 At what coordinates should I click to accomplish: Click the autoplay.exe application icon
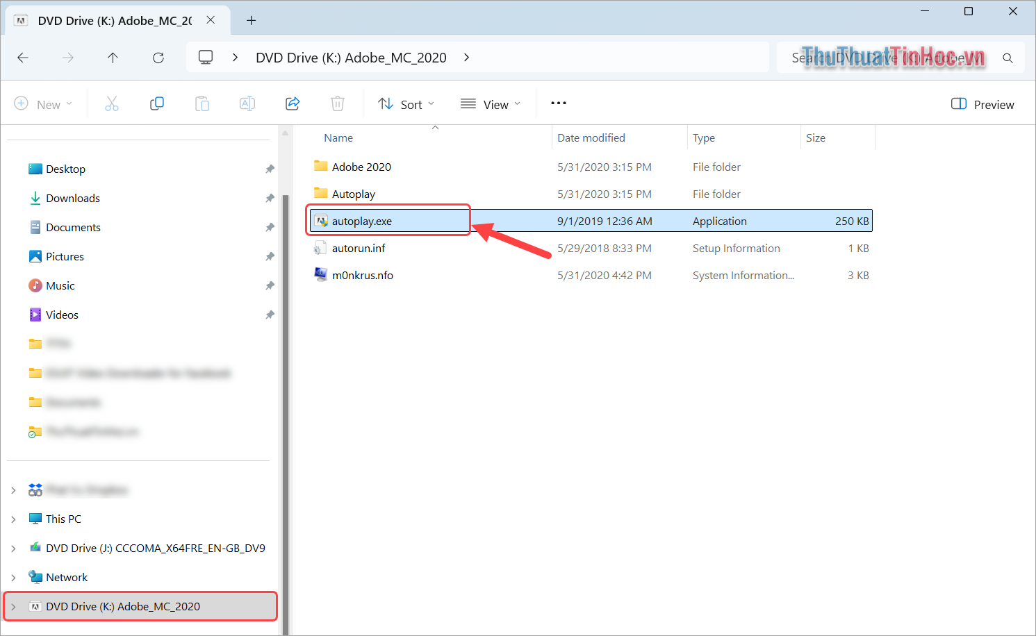[x=320, y=221]
